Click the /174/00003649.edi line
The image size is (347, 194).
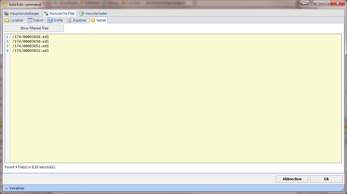(x=30, y=37)
